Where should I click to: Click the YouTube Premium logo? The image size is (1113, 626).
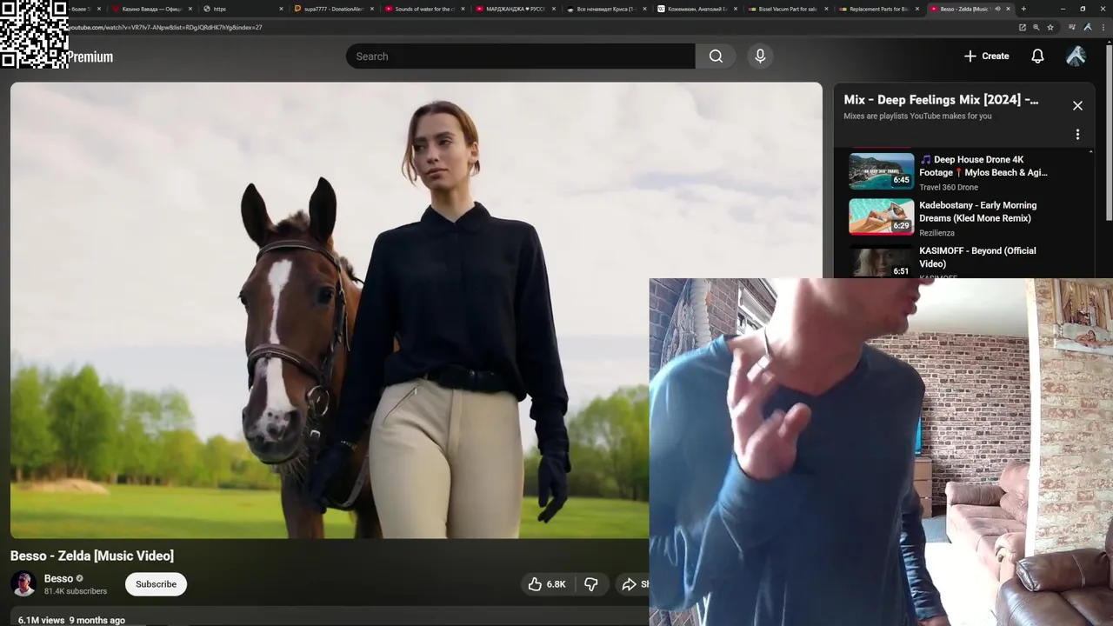pyautogui.click(x=90, y=57)
